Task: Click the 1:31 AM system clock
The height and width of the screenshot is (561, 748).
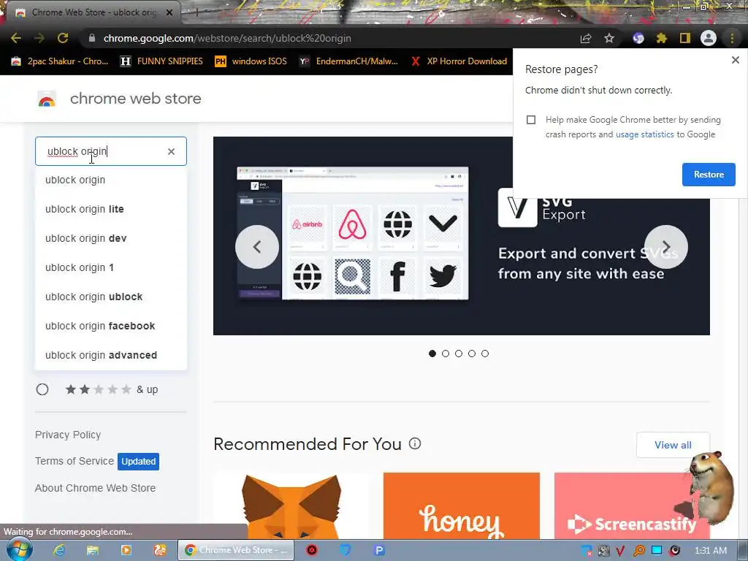Action: point(711,551)
